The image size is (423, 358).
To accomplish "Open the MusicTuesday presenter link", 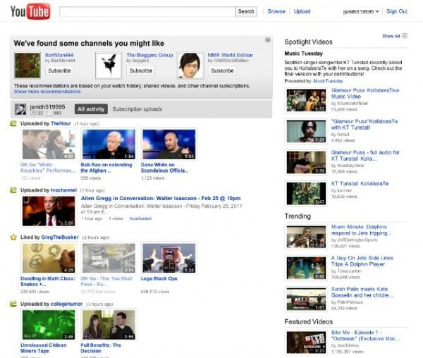I will pyautogui.click(x=328, y=81).
